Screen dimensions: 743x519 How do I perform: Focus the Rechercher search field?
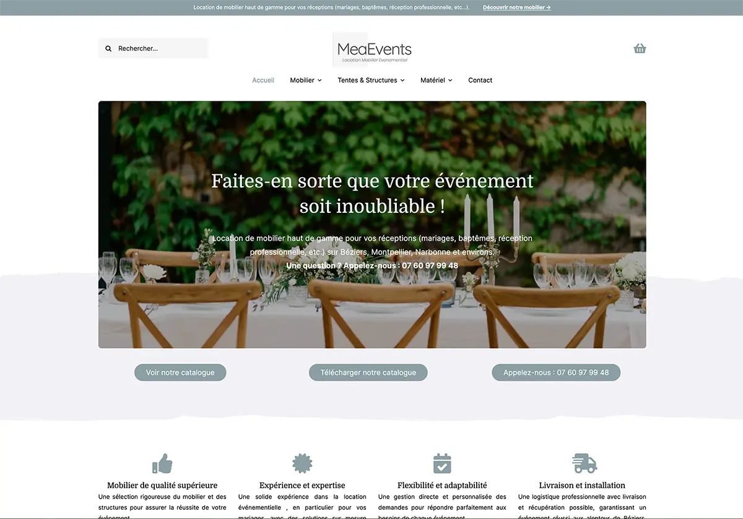coord(153,48)
